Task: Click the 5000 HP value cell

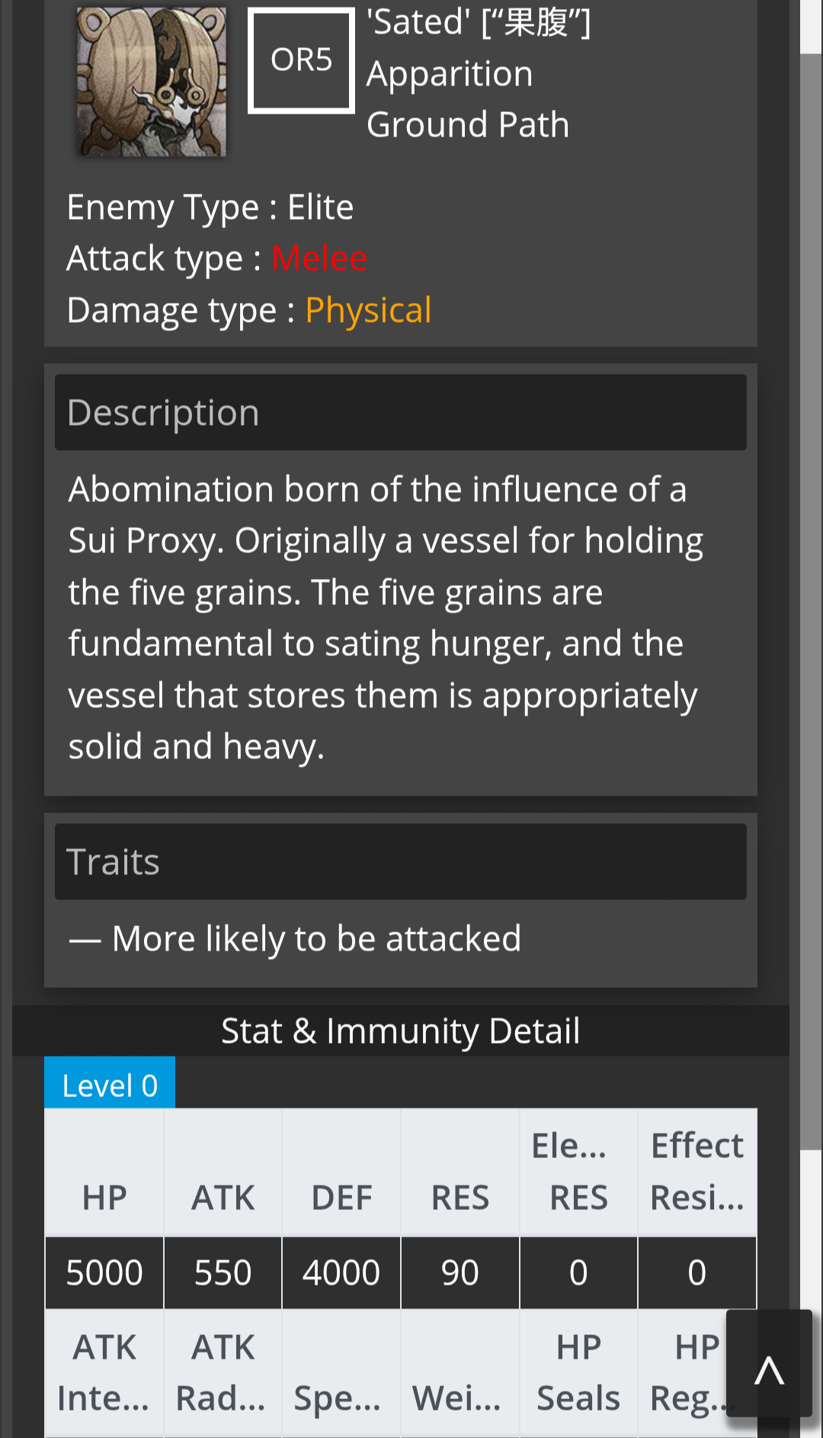Action: point(104,1272)
